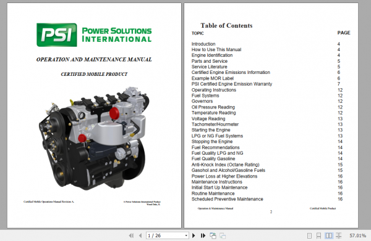
Task: Click 'Stopping the Engine' entry
Action: pos(211,142)
